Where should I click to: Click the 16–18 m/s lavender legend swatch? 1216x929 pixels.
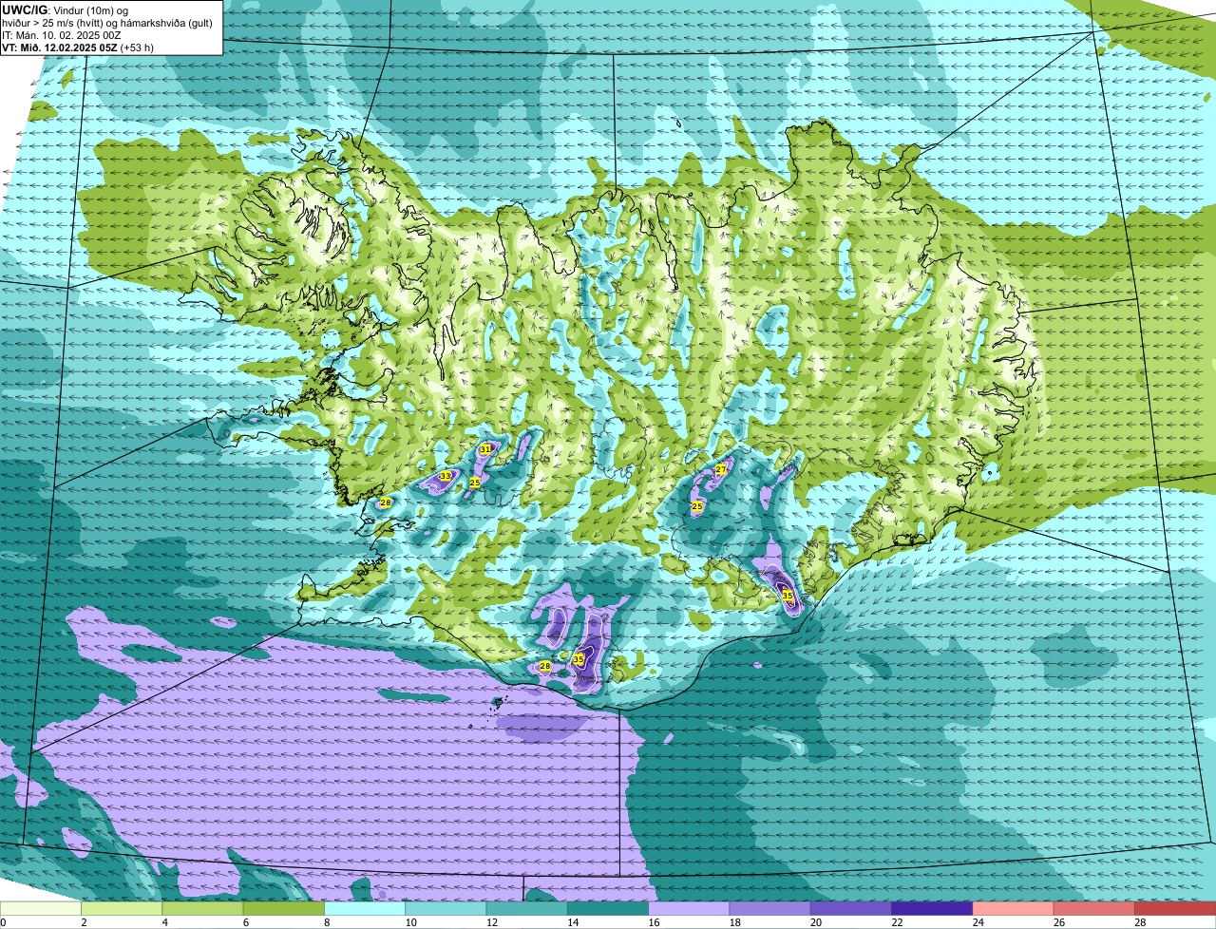(x=689, y=909)
